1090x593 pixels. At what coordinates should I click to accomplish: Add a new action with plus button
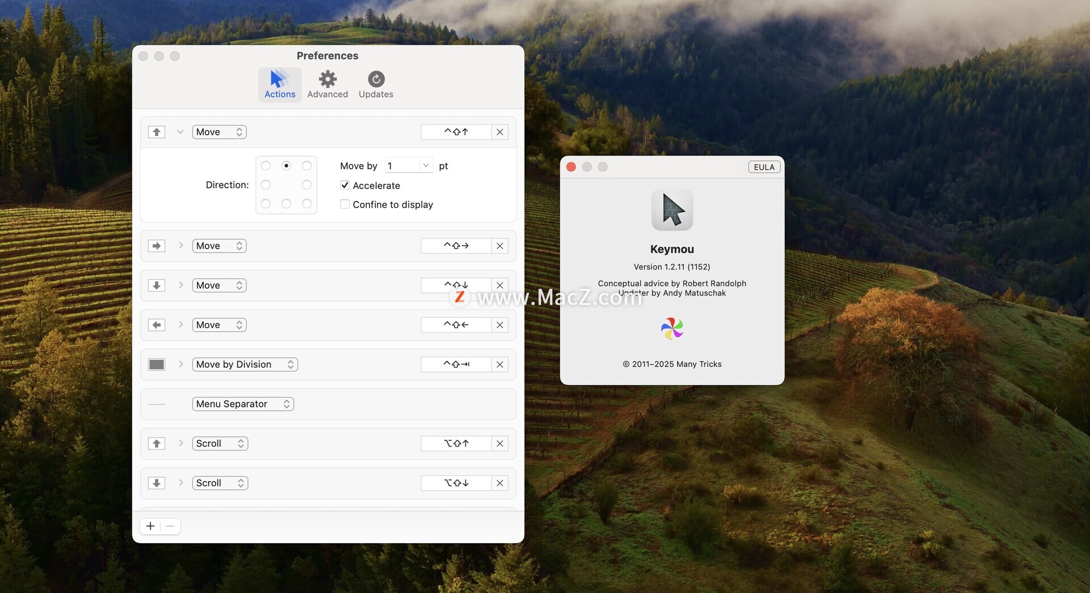[x=150, y=527]
